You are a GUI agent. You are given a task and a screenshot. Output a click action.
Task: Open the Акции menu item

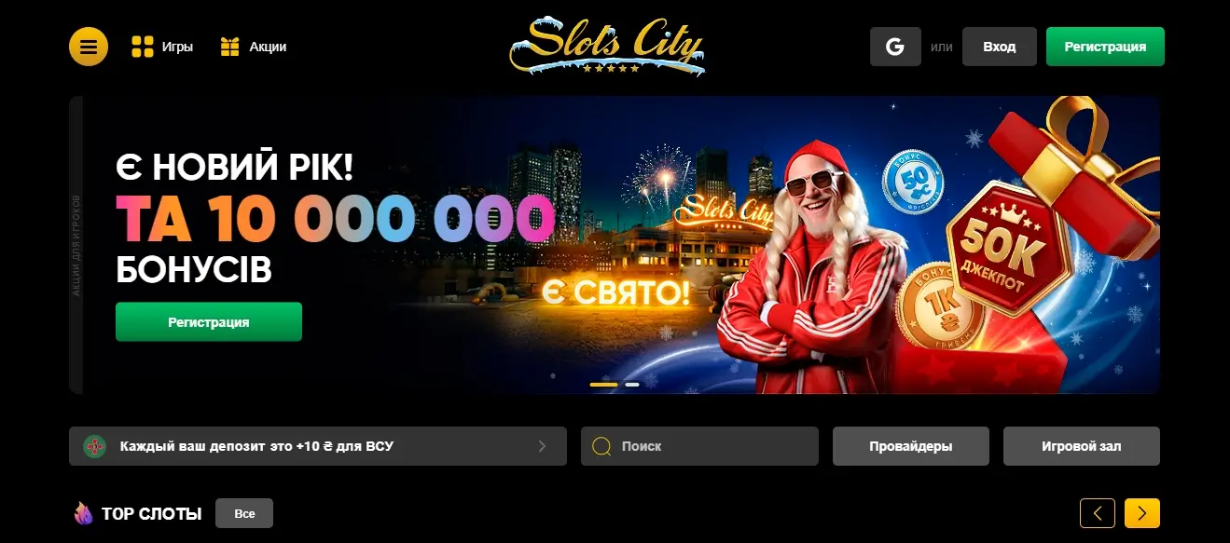(x=268, y=47)
